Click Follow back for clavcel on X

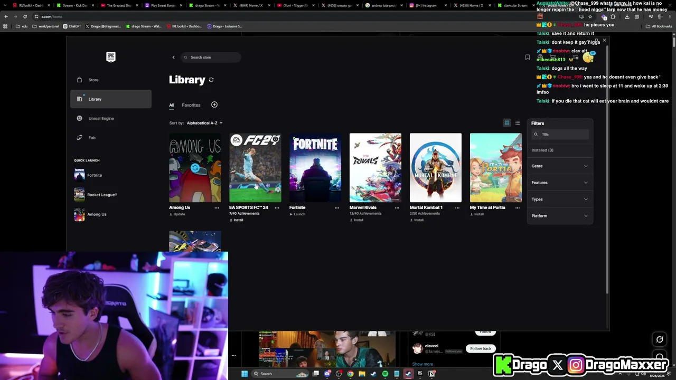[481, 348]
